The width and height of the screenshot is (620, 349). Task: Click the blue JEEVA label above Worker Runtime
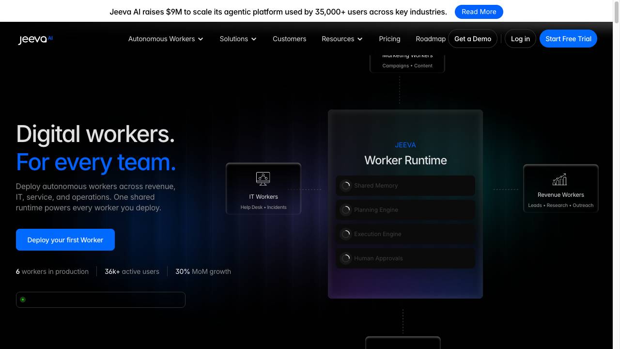(x=405, y=145)
